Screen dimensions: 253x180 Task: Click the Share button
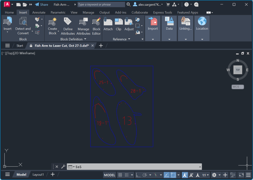pyautogui.click(x=42, y=5)
